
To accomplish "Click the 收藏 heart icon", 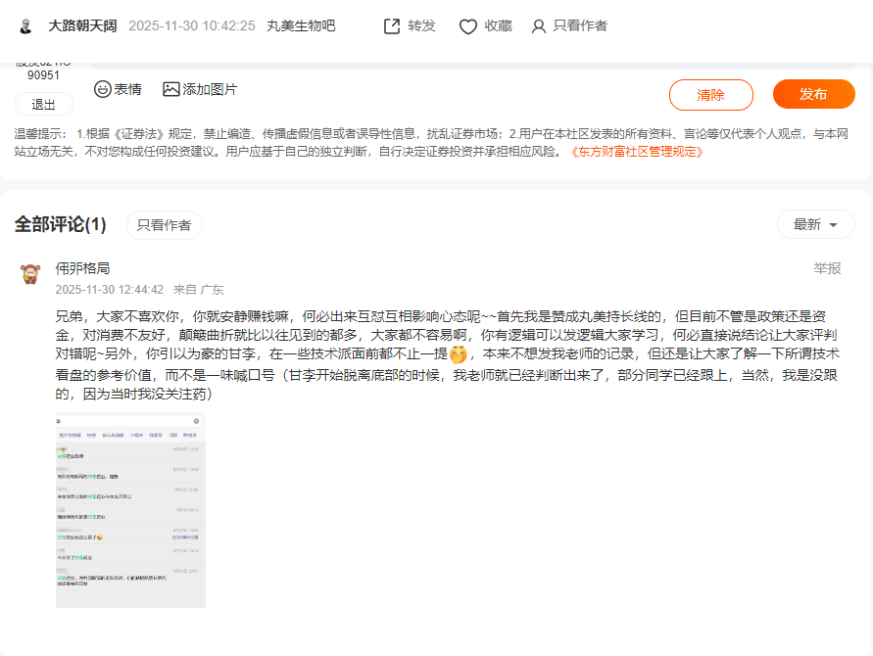I will tap(468, 26).
